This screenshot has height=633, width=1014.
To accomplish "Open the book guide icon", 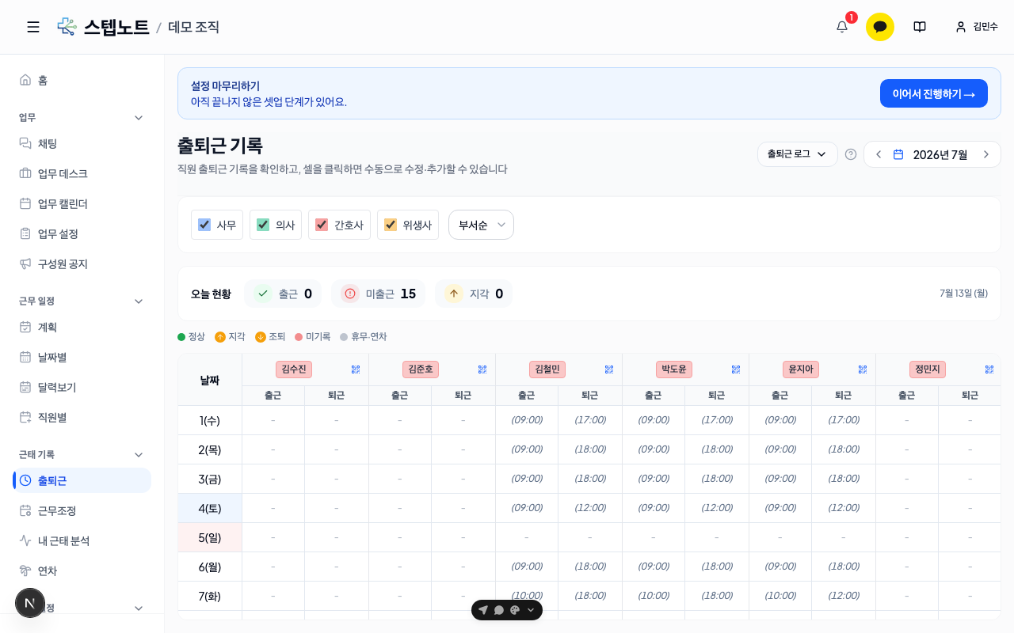I will [x=920, y=27].
